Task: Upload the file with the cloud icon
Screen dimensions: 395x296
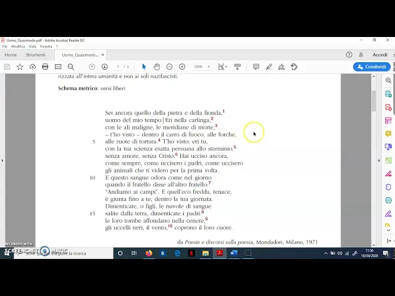Action: point(33,67)
